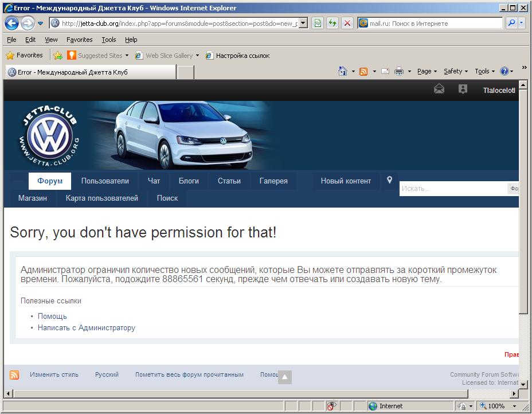
Task: Click the Refresh page icon
Action: click(332, 24)
